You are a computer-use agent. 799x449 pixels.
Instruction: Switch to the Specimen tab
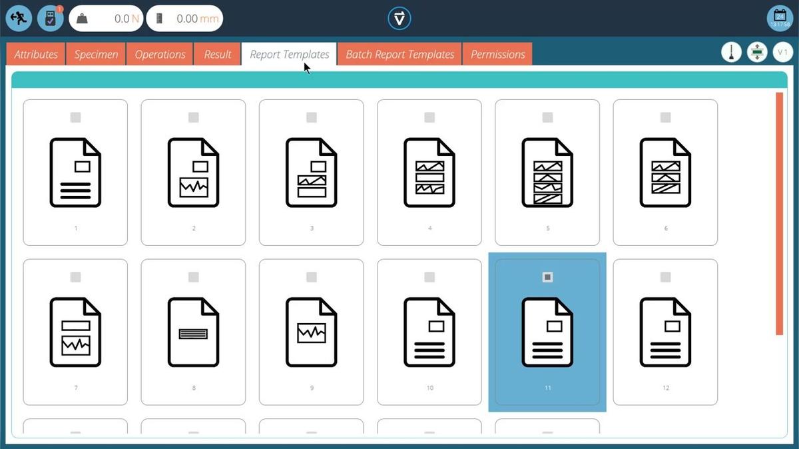96,55
